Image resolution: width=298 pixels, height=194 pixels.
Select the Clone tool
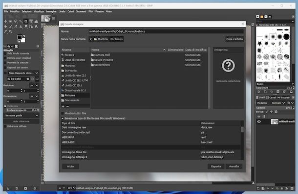point(21,26)
